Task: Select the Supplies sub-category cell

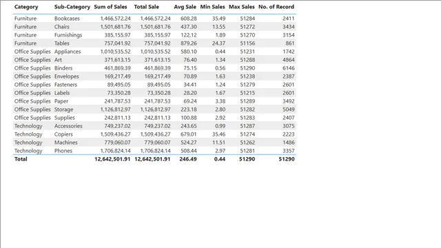Action: (x=64, y=118)
